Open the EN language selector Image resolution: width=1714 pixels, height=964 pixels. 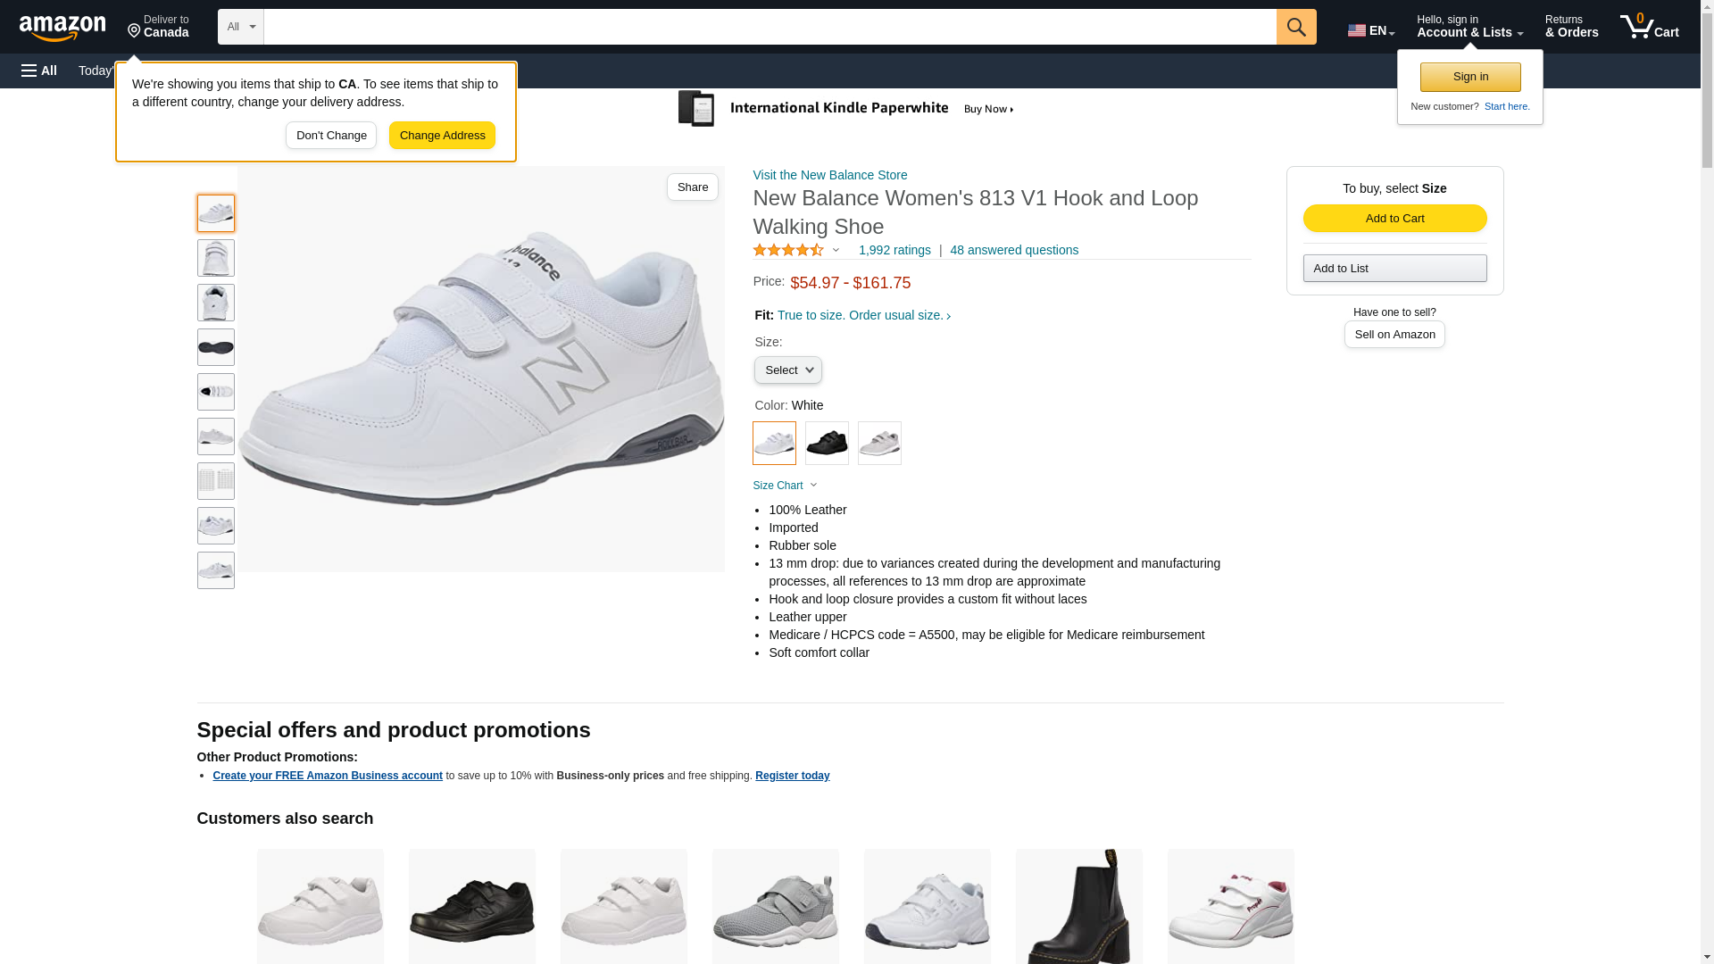[1370, 30]
